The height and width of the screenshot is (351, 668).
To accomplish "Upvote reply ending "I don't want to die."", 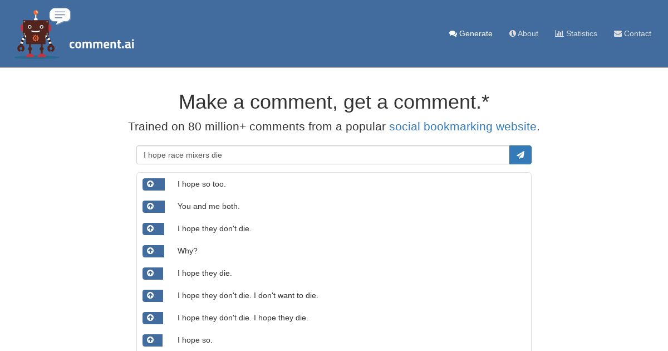I will coord(153,296).
